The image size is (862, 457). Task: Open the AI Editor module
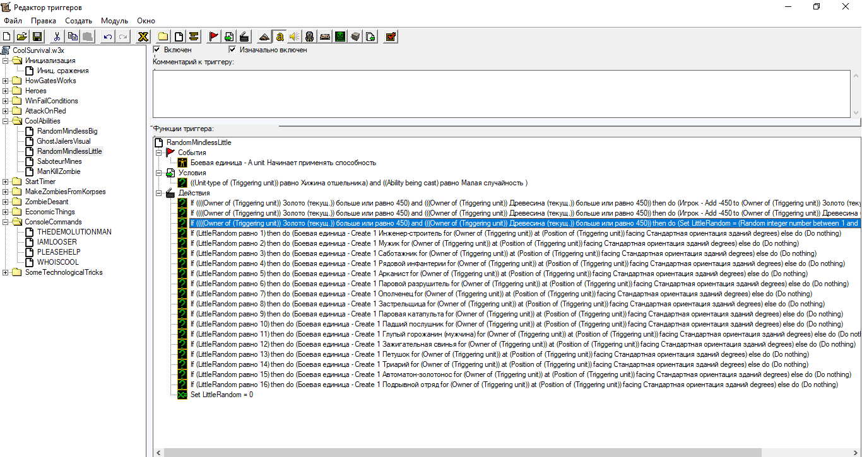click(x=340, y=37)
